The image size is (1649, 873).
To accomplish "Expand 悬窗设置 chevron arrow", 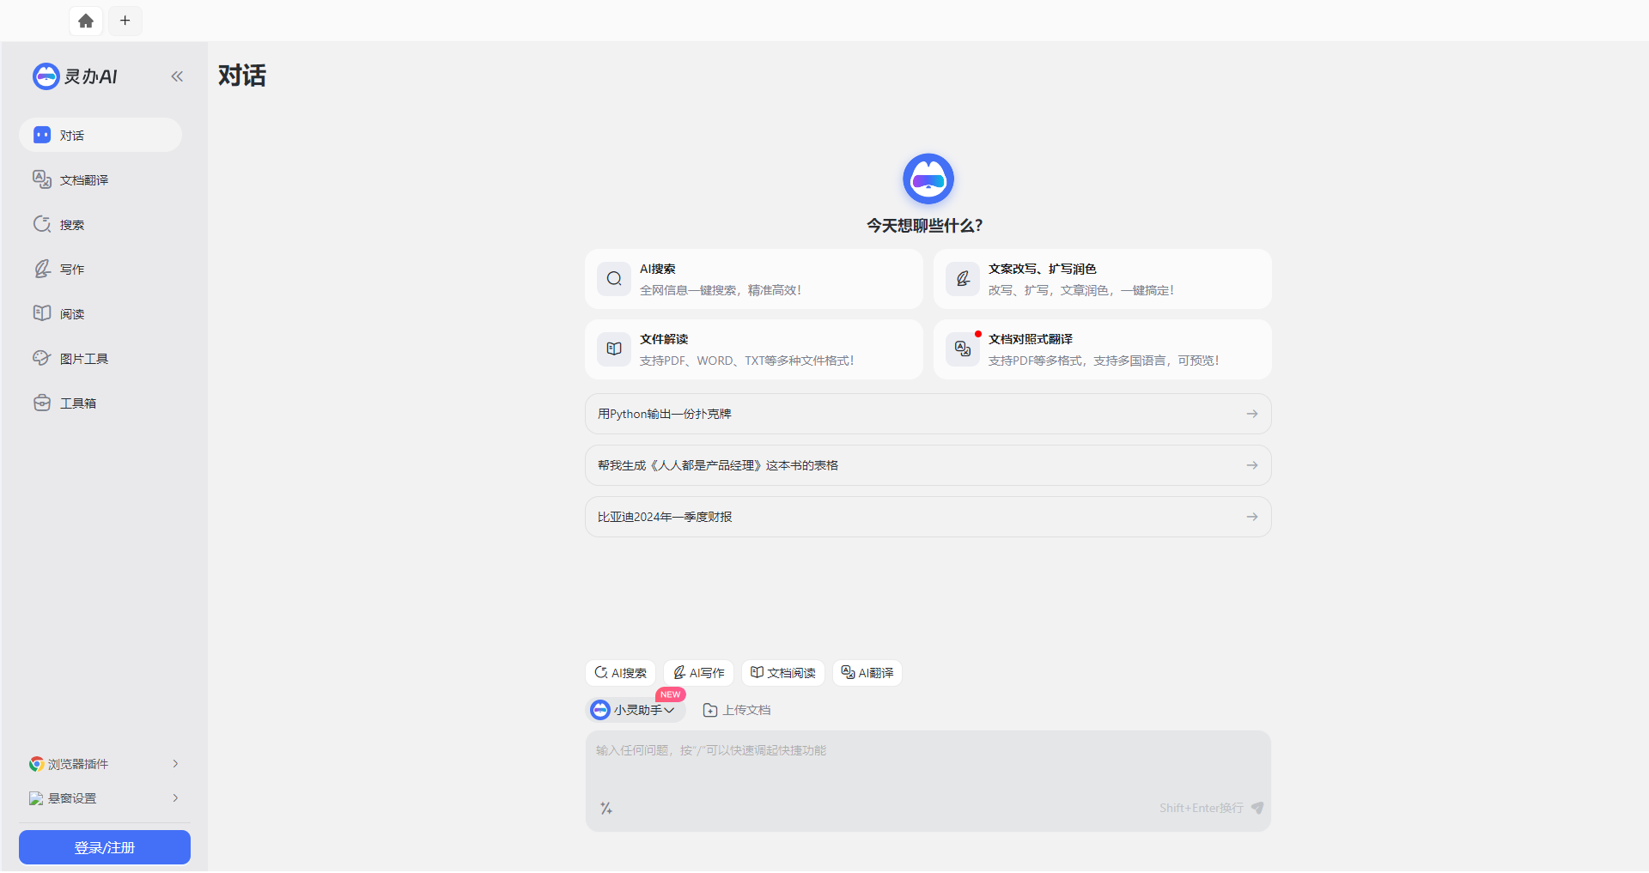I will click(x=175, y=798).
